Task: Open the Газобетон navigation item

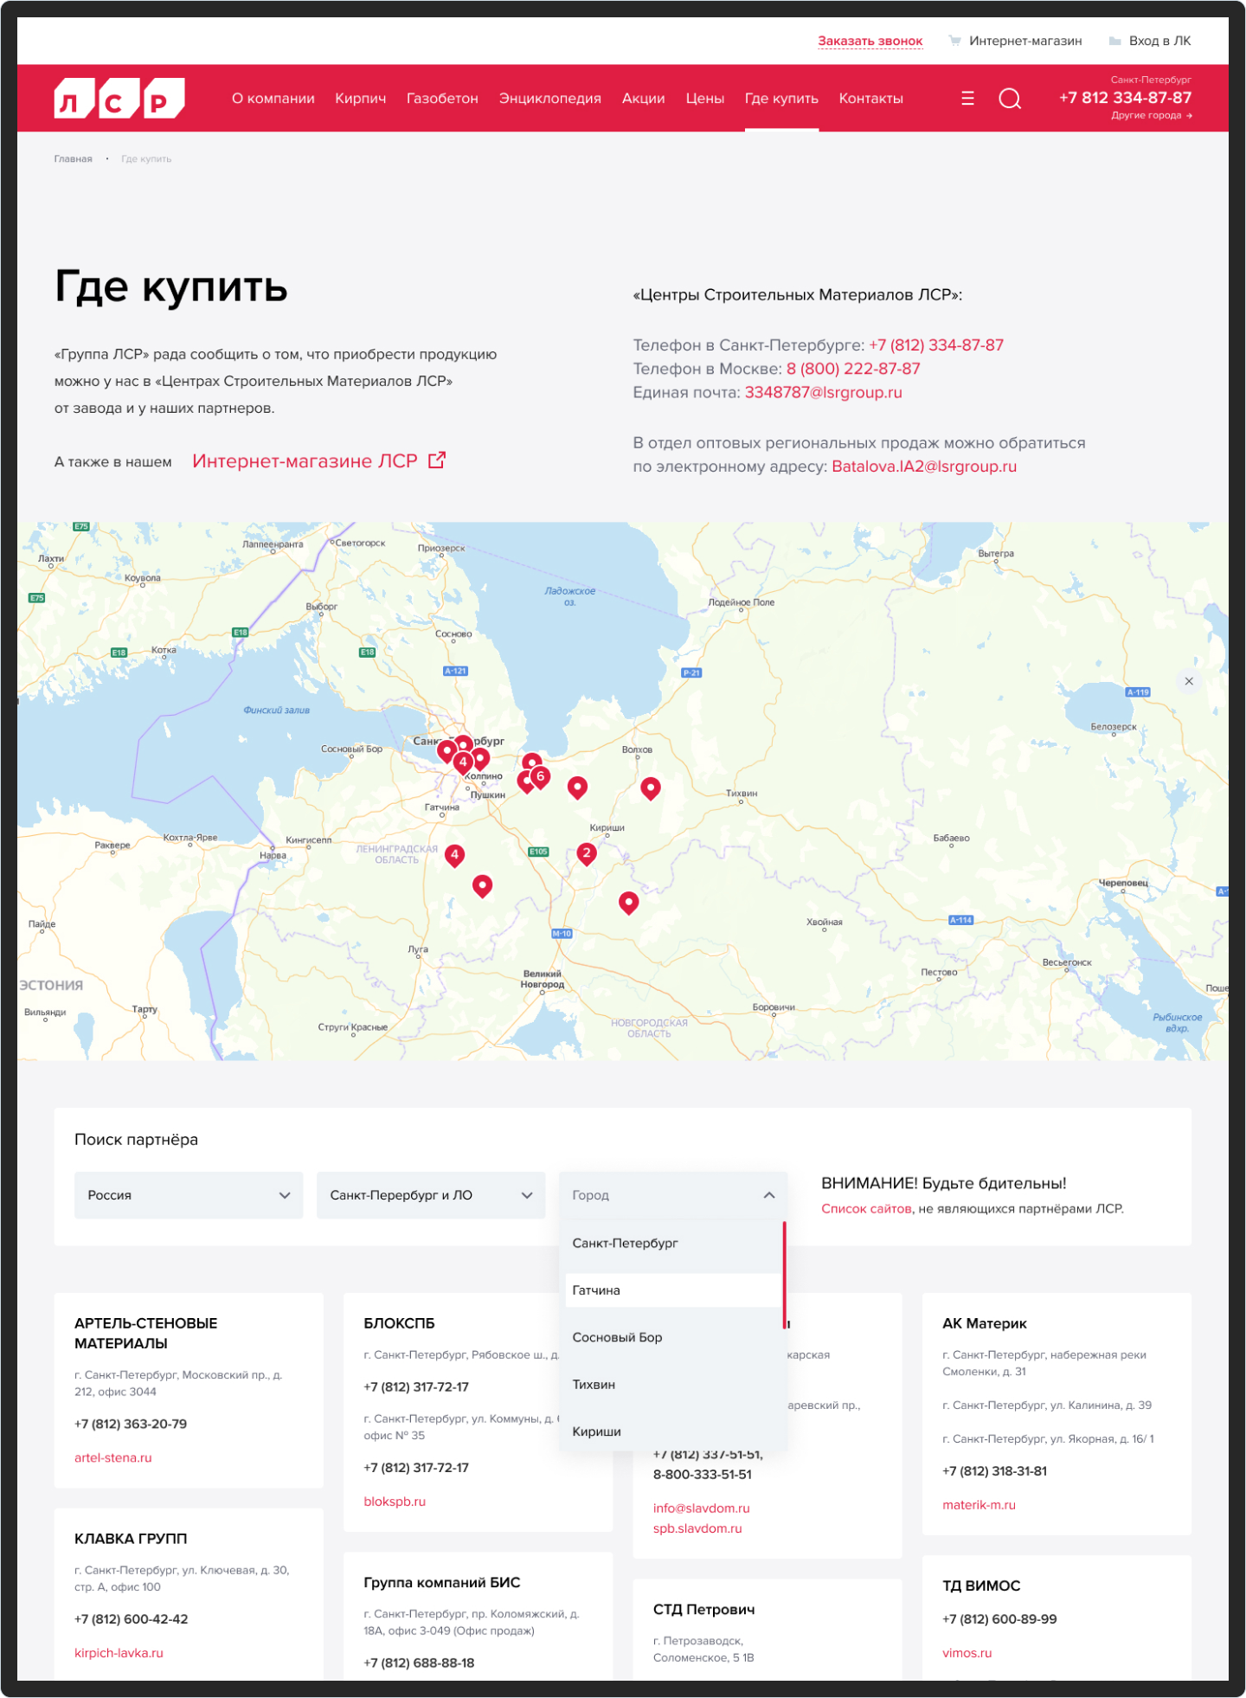Action: pos(442,99)
